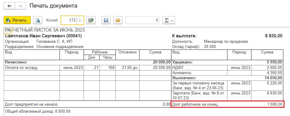
Task: Click the back navigation arrow
Action: pos(10,6)
